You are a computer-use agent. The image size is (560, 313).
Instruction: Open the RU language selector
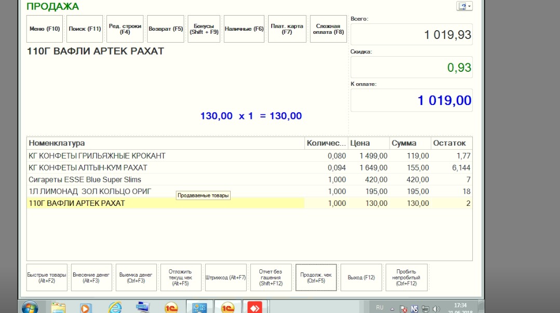coord(380,308)
